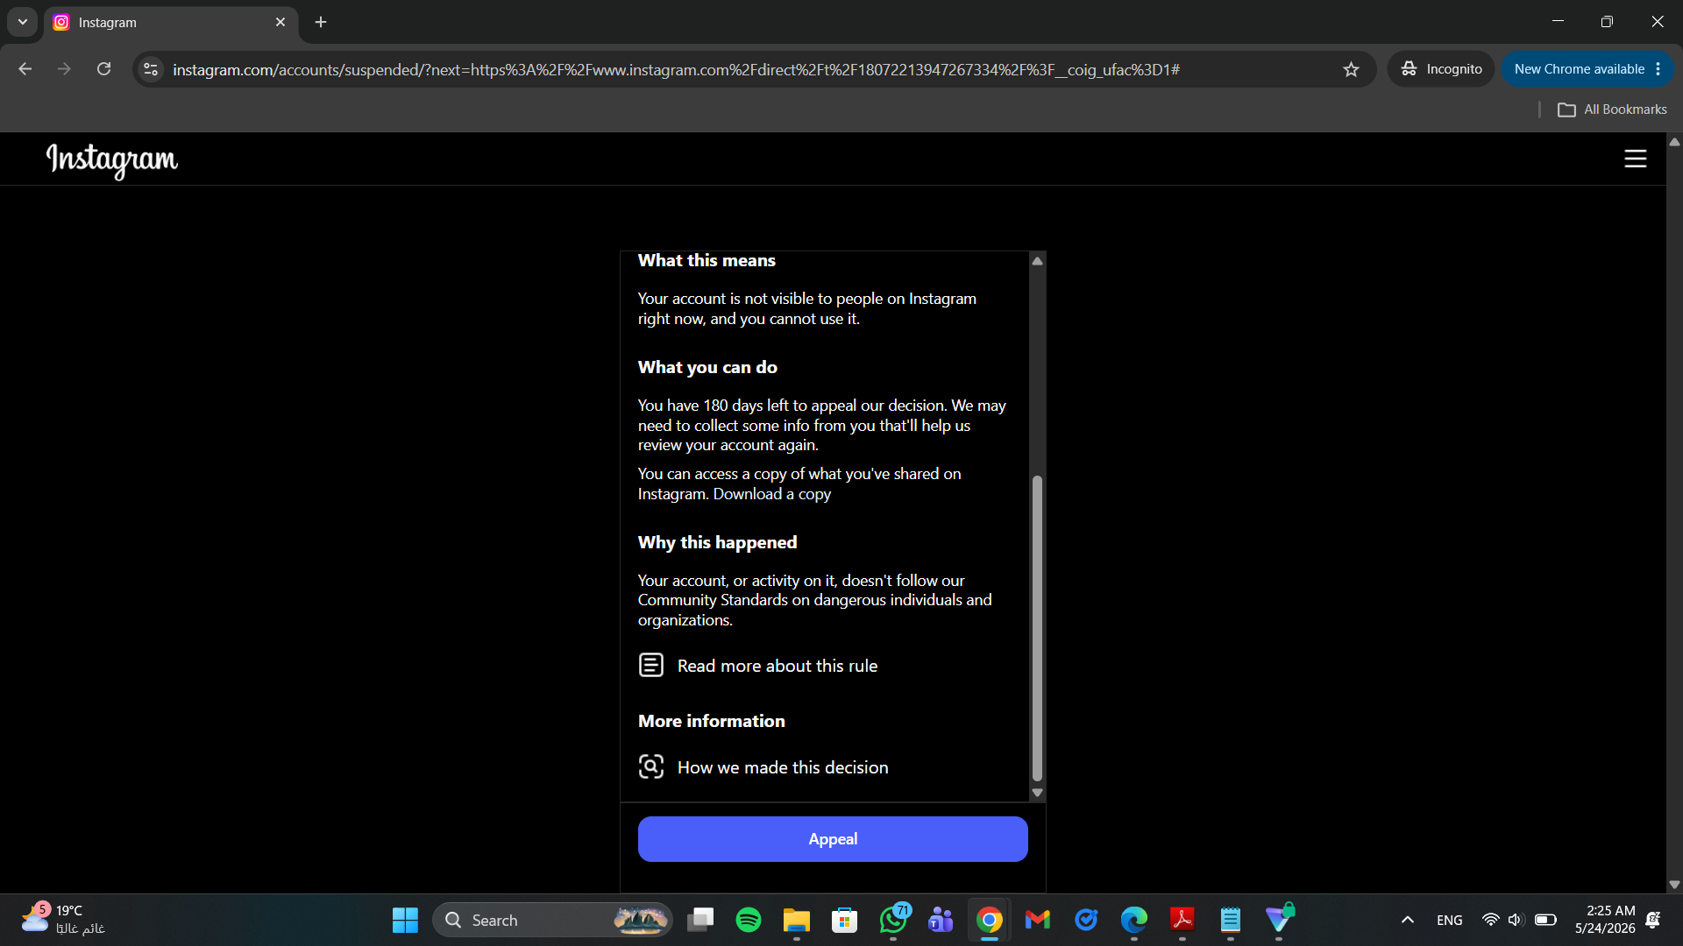View site information icon in address bar

[x=151, y=69]
